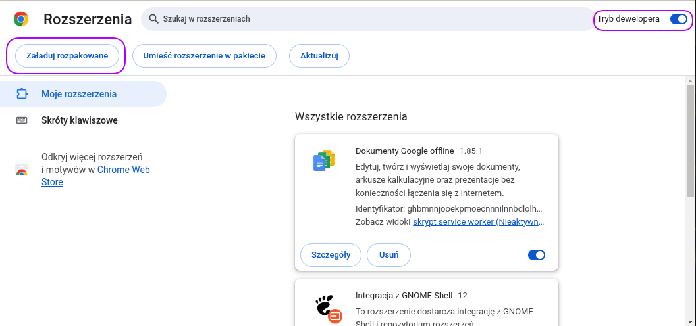The image size is (696, 326).
Task: Go to the Skróty klawiszowe page
Action: pos(80,120)
